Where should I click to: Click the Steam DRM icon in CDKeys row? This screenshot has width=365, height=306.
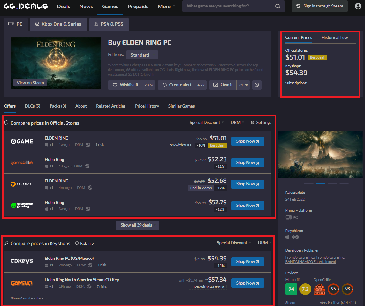[x=90, y=265]
